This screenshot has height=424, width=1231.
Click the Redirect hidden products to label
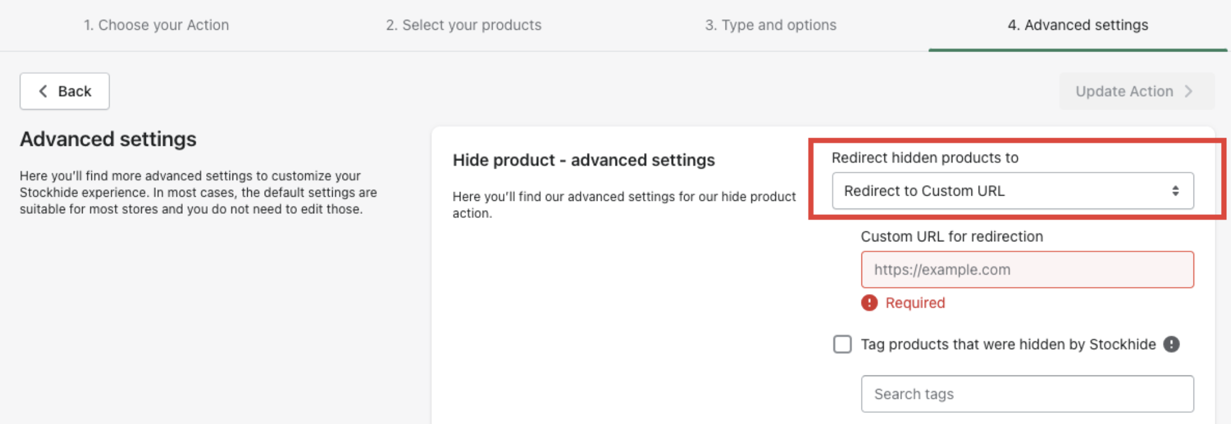[925, 158]
